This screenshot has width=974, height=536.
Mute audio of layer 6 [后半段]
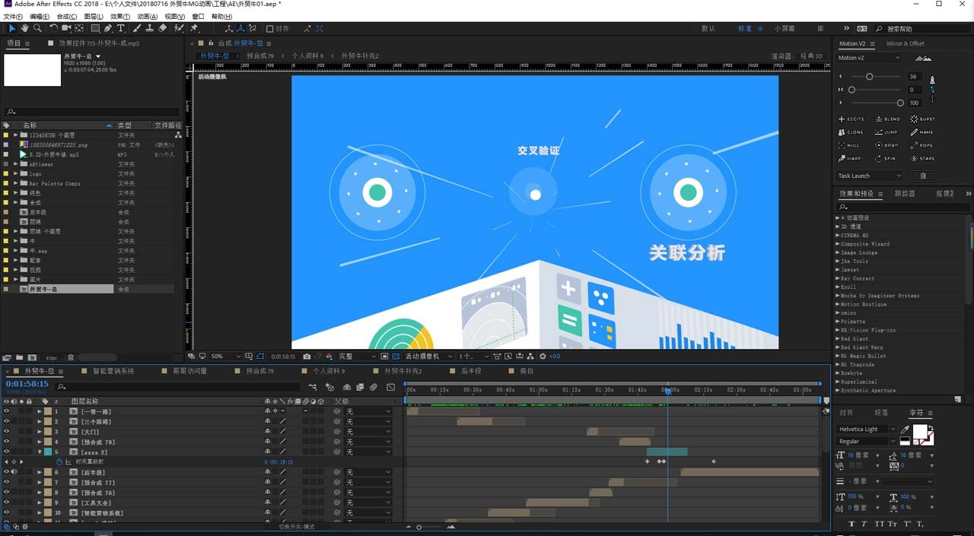[14, 472]
